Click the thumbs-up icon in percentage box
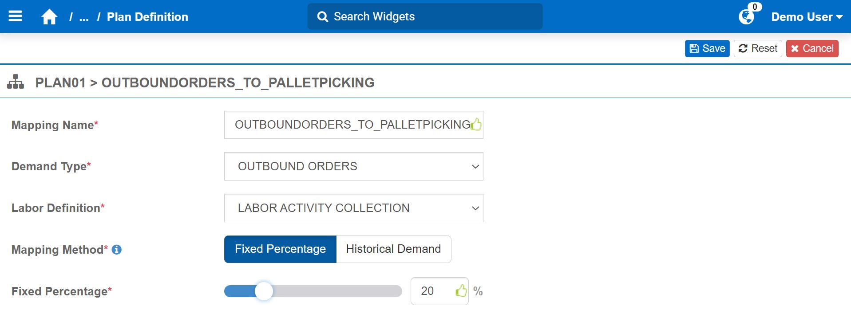 (461, 291)
